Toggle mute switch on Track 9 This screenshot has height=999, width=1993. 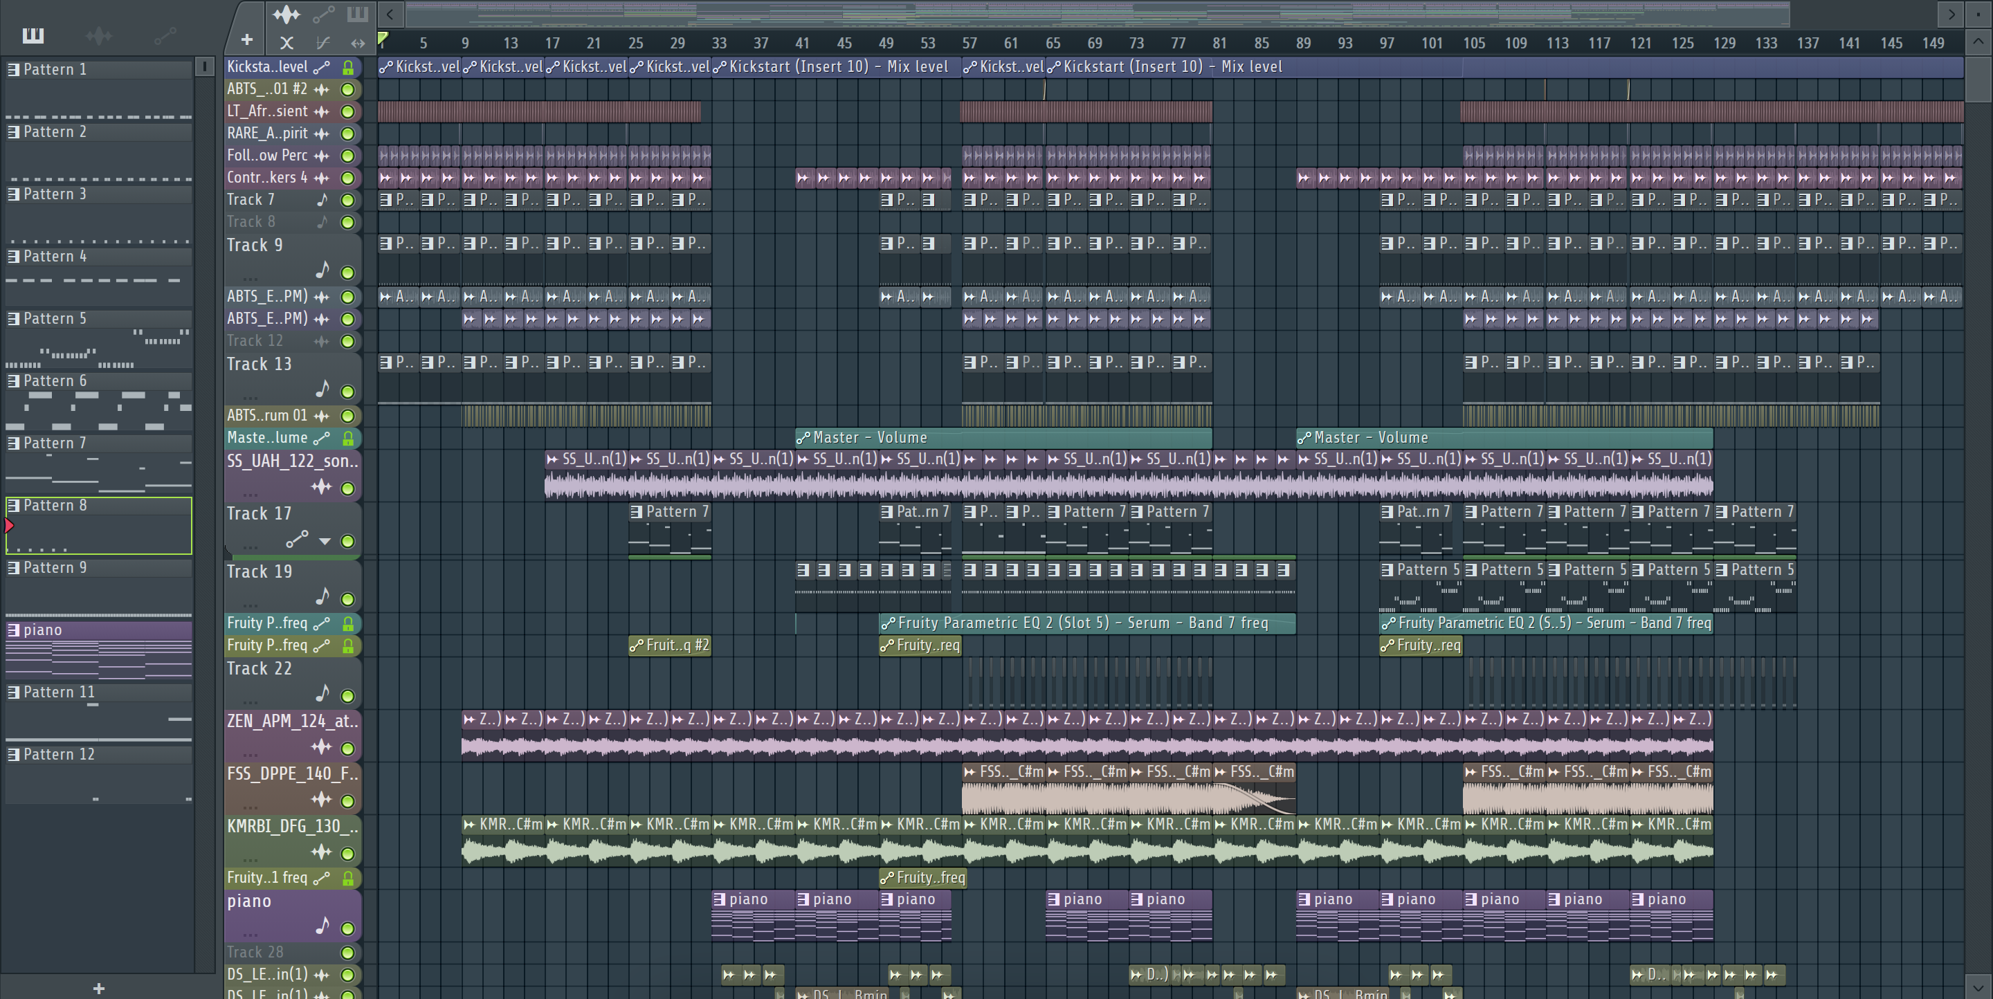click(x=348, y=273)
